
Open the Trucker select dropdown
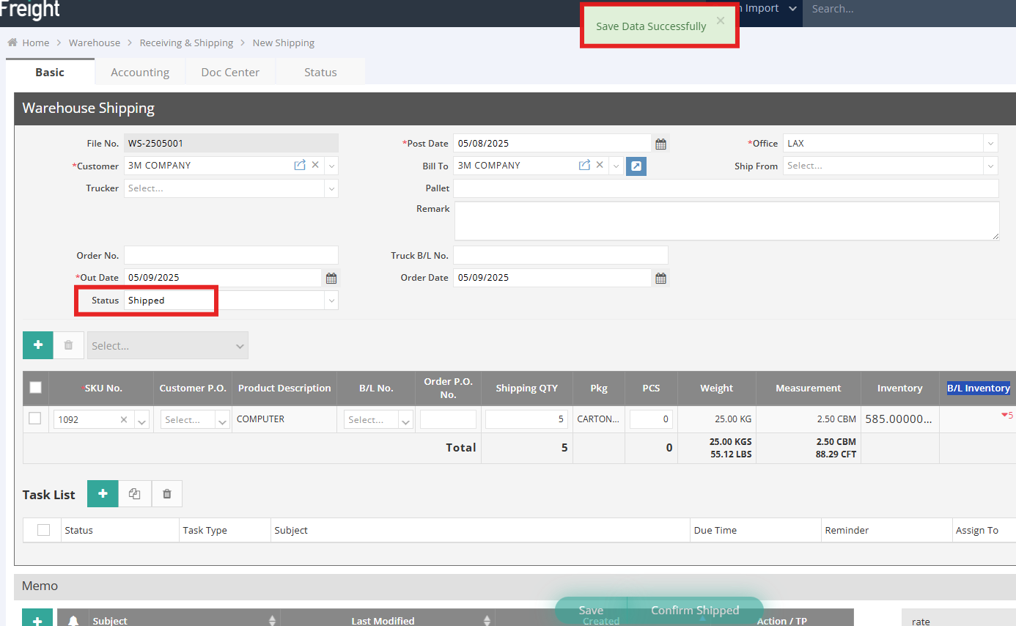coord(331,188)
